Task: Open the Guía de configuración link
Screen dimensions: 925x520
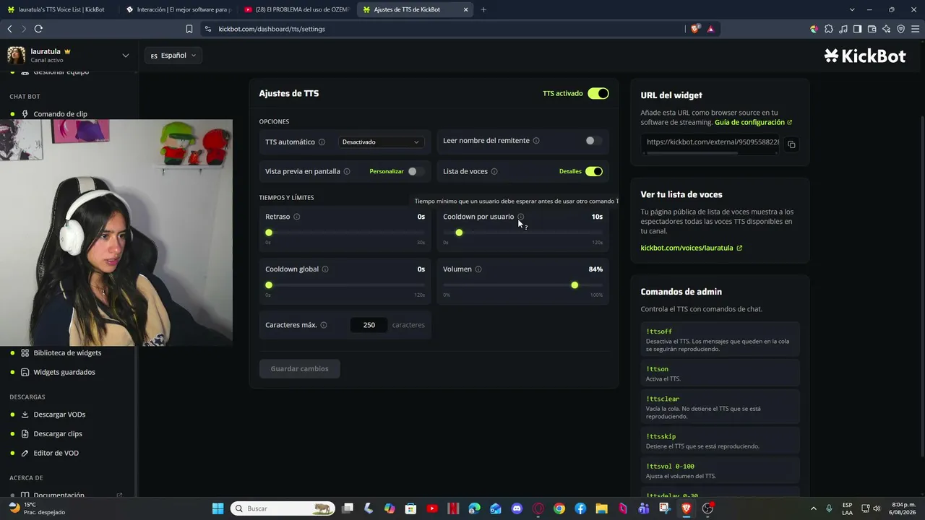Action: (753, 123)
